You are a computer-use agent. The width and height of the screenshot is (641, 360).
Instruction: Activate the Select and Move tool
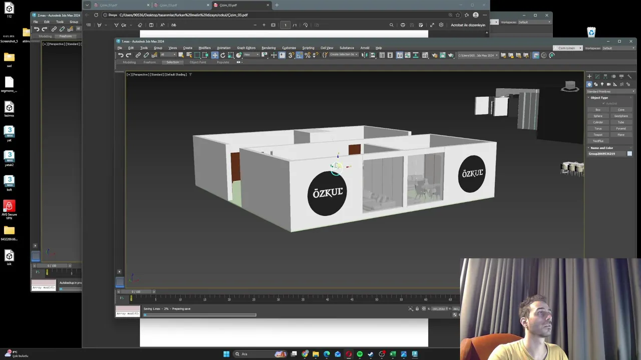pyautogui.click(x=214, y=55)
